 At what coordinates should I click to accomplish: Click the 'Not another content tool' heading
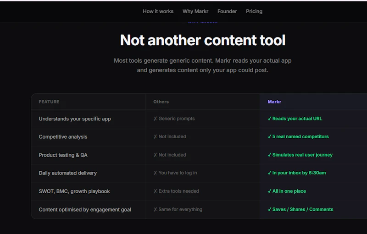click(202, 40)
